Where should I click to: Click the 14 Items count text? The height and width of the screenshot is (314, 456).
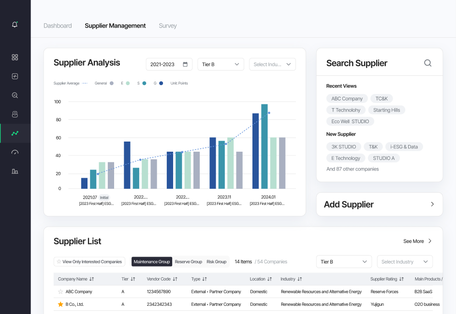tap(243, 262)
